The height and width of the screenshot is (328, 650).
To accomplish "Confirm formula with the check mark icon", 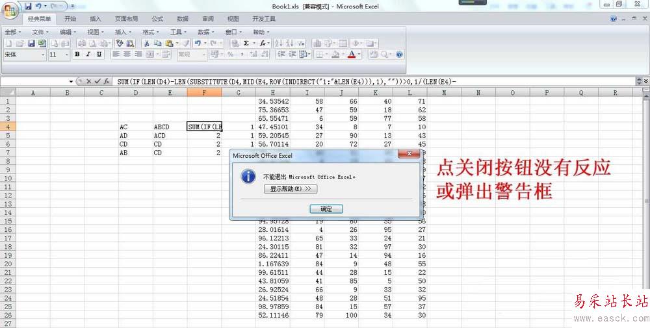I will point(98,82).
